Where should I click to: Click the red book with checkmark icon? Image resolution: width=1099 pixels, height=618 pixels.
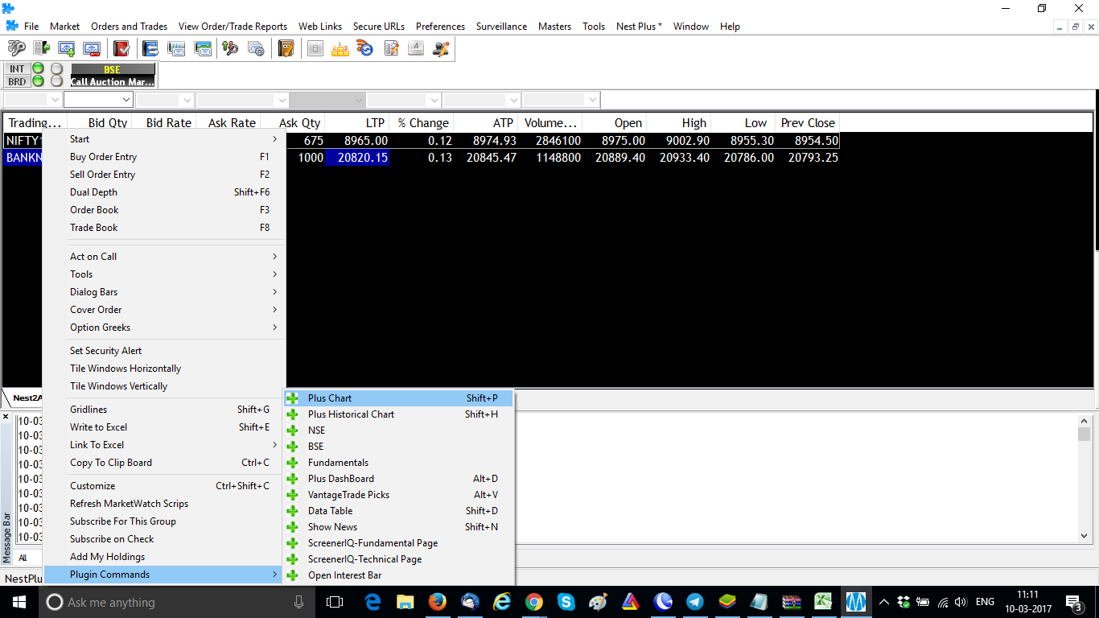click(121, 48)
